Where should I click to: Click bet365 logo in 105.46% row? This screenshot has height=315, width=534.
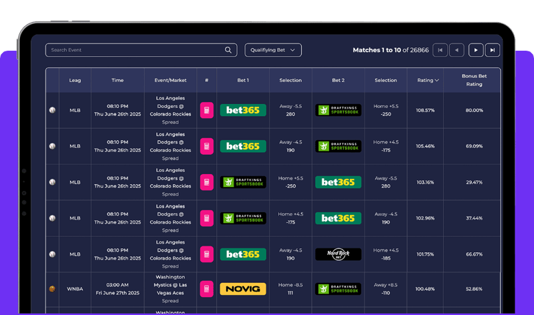(243, 146)
